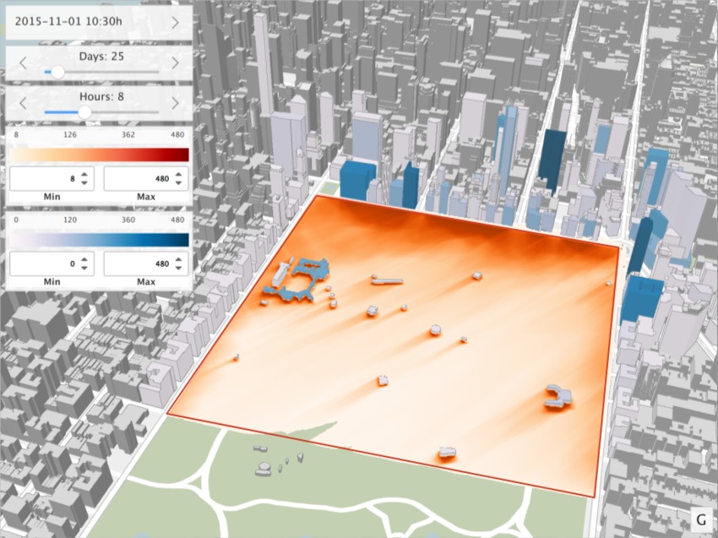The image size is (718, 538).
Task: Click the orange-red gradient color bar
Action: (98, 154)
